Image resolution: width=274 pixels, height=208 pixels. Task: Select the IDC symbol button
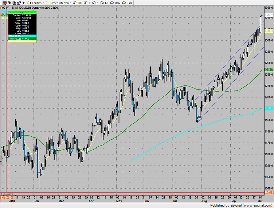pos(80,3)
